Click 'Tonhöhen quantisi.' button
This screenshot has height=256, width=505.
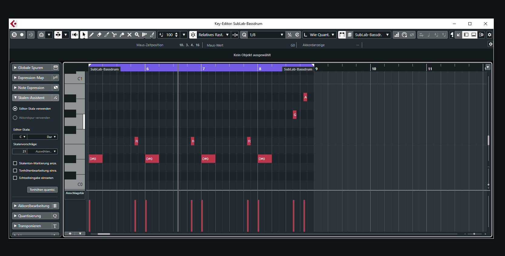pos(42,190)
